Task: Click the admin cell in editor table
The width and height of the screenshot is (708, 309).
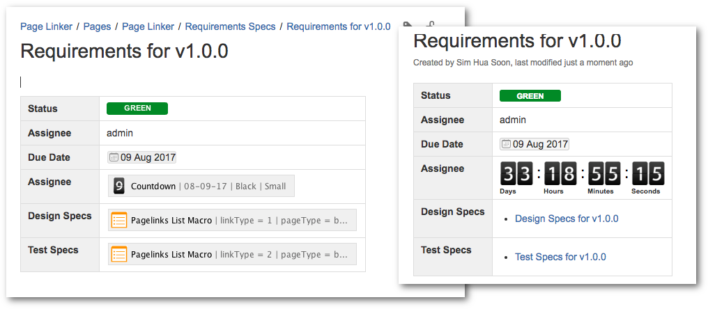Action: pos(120,133)
